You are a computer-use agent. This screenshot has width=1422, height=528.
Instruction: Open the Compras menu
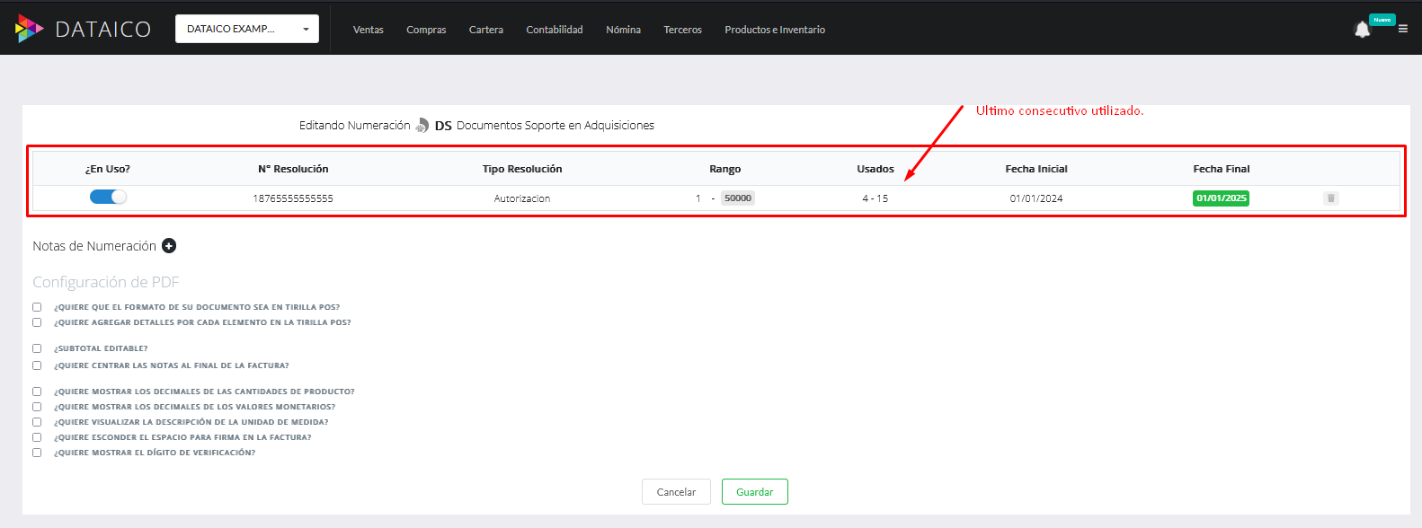tap(426, 30)
